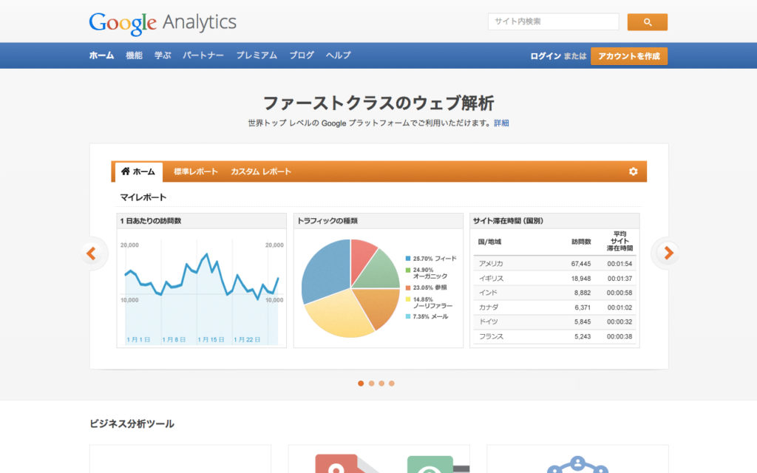757x473 pixels.
Task: Click the right carousel arrow
Action: (x=666, y=253)
